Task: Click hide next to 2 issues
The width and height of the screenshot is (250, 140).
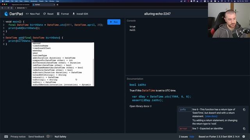Action: click(192, 136)
